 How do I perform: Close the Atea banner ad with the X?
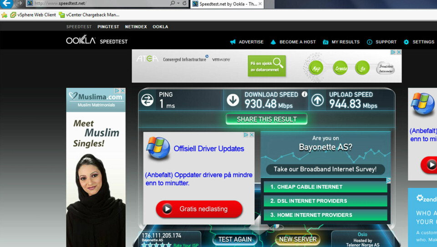click(x=399, y=52)
